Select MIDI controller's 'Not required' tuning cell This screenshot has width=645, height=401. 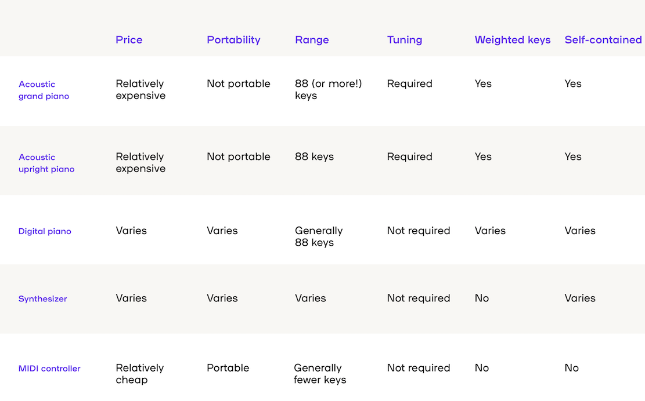(419, 368)
